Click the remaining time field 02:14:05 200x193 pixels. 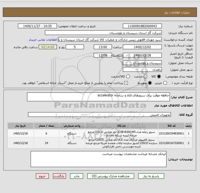pos(48,47)
